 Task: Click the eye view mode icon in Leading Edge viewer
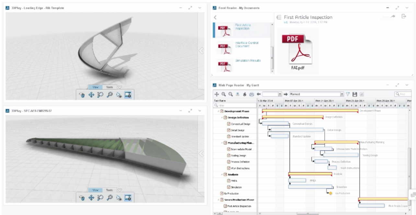pyautogui.click(x=119, y=95)
